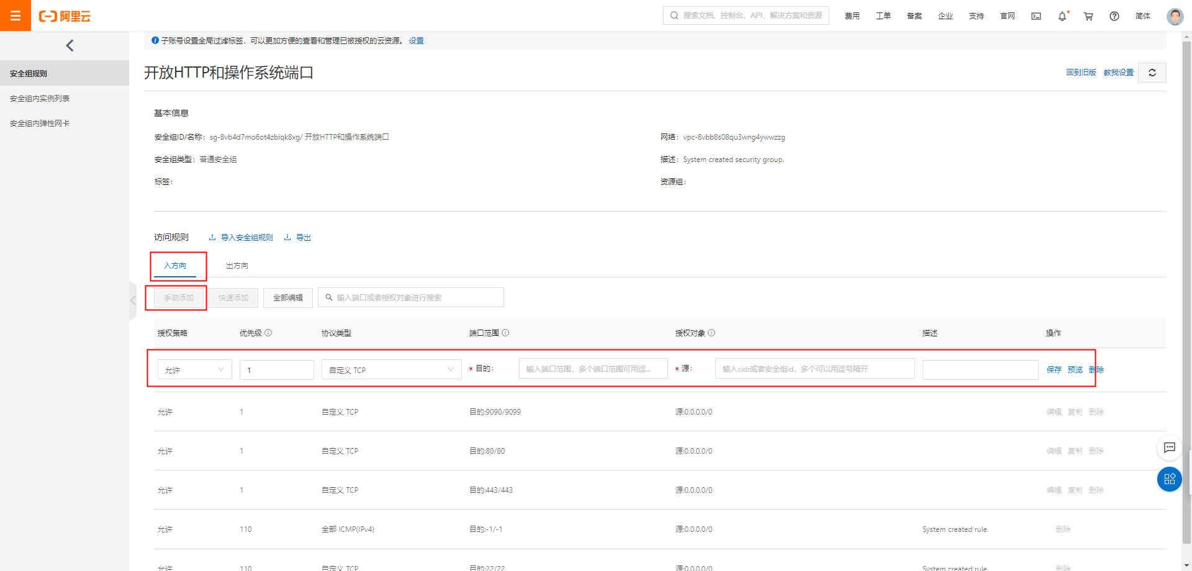Click the 快速添加 button
The width and height of the screenshot is (1192, 571).
(233, 298)
